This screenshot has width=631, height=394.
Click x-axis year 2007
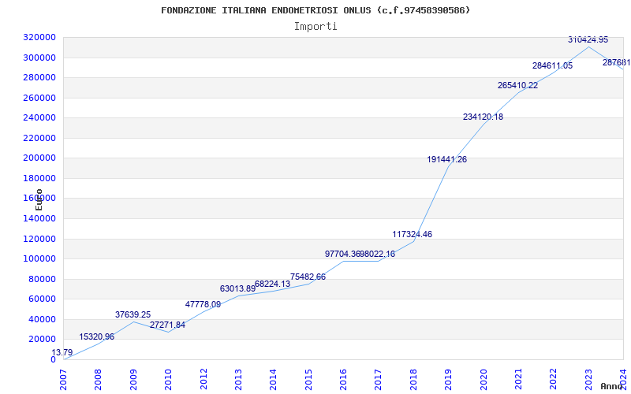(x=63, y=380)
